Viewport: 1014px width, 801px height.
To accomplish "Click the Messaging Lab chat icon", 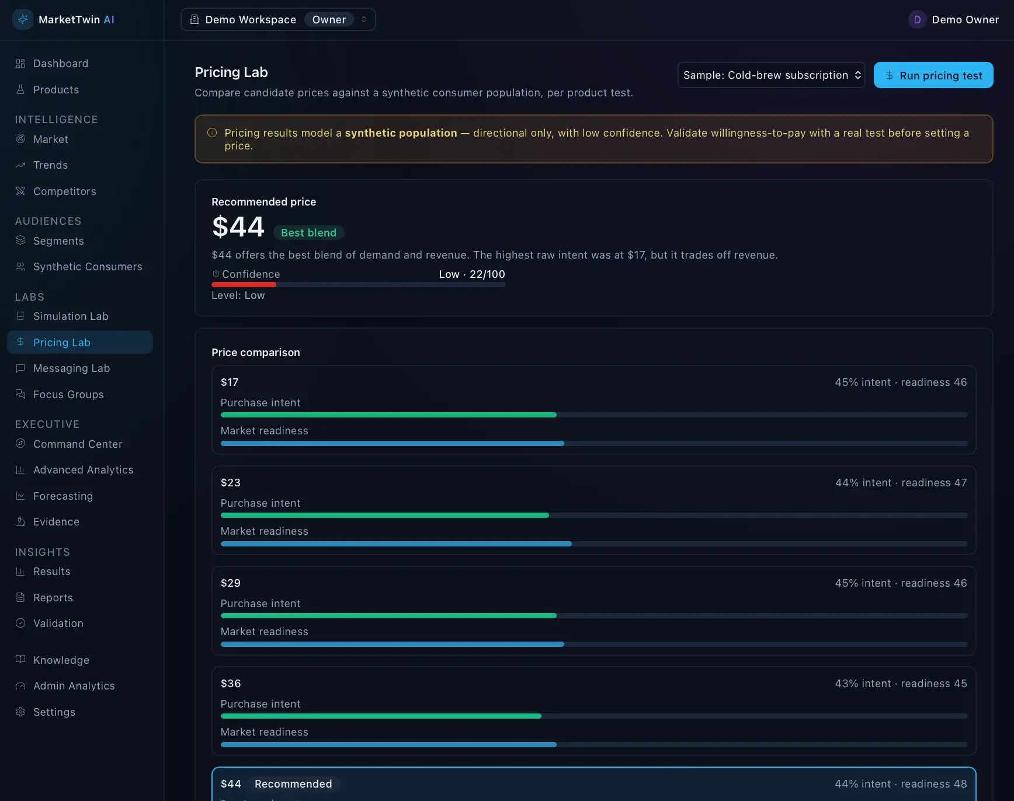I will [20, 368].
